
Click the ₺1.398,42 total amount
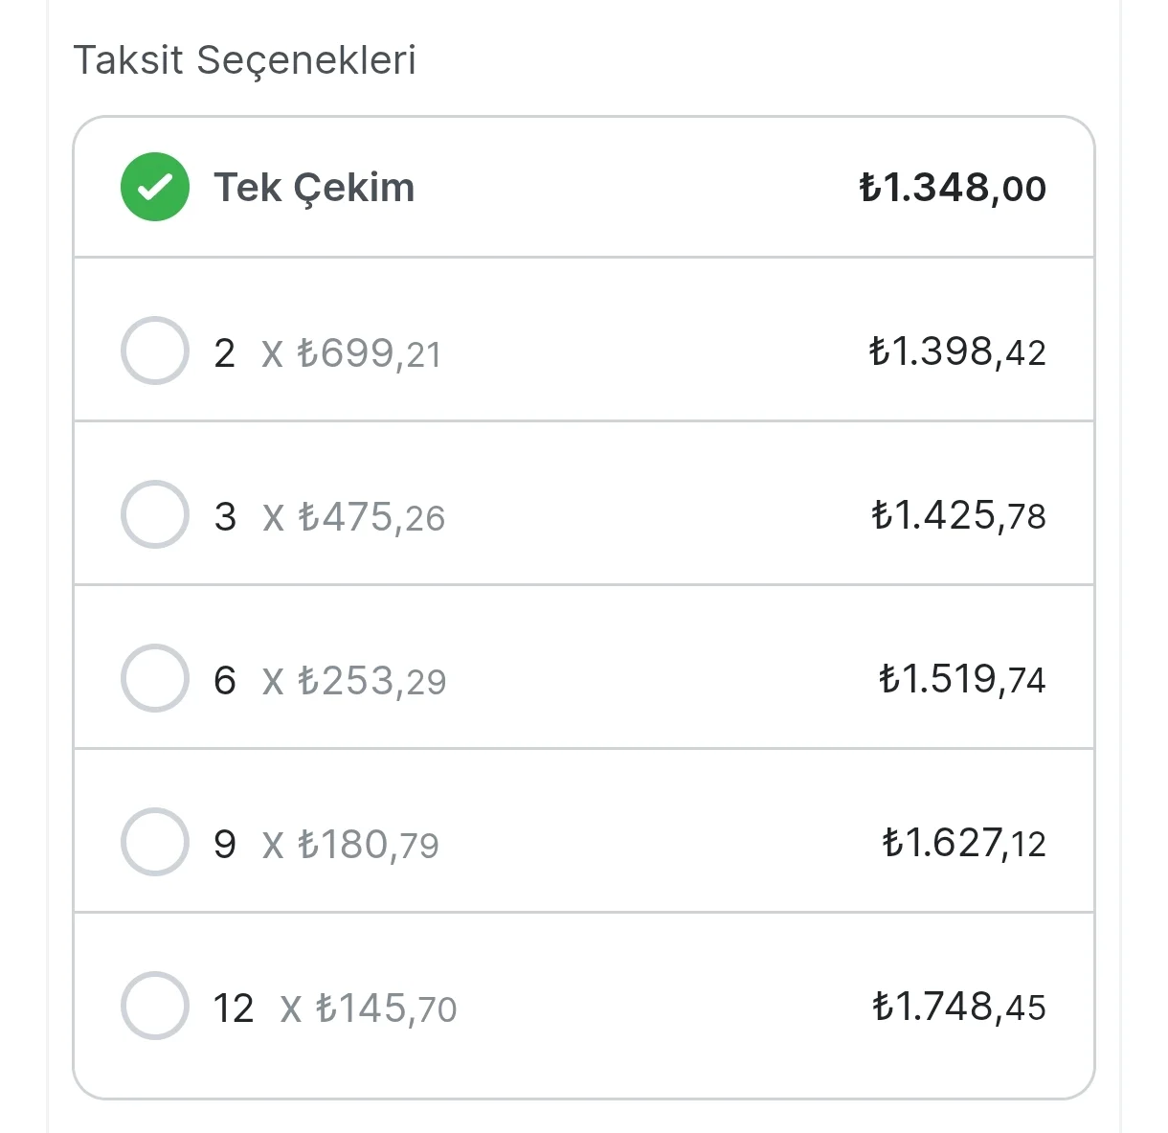coord(957,351)
